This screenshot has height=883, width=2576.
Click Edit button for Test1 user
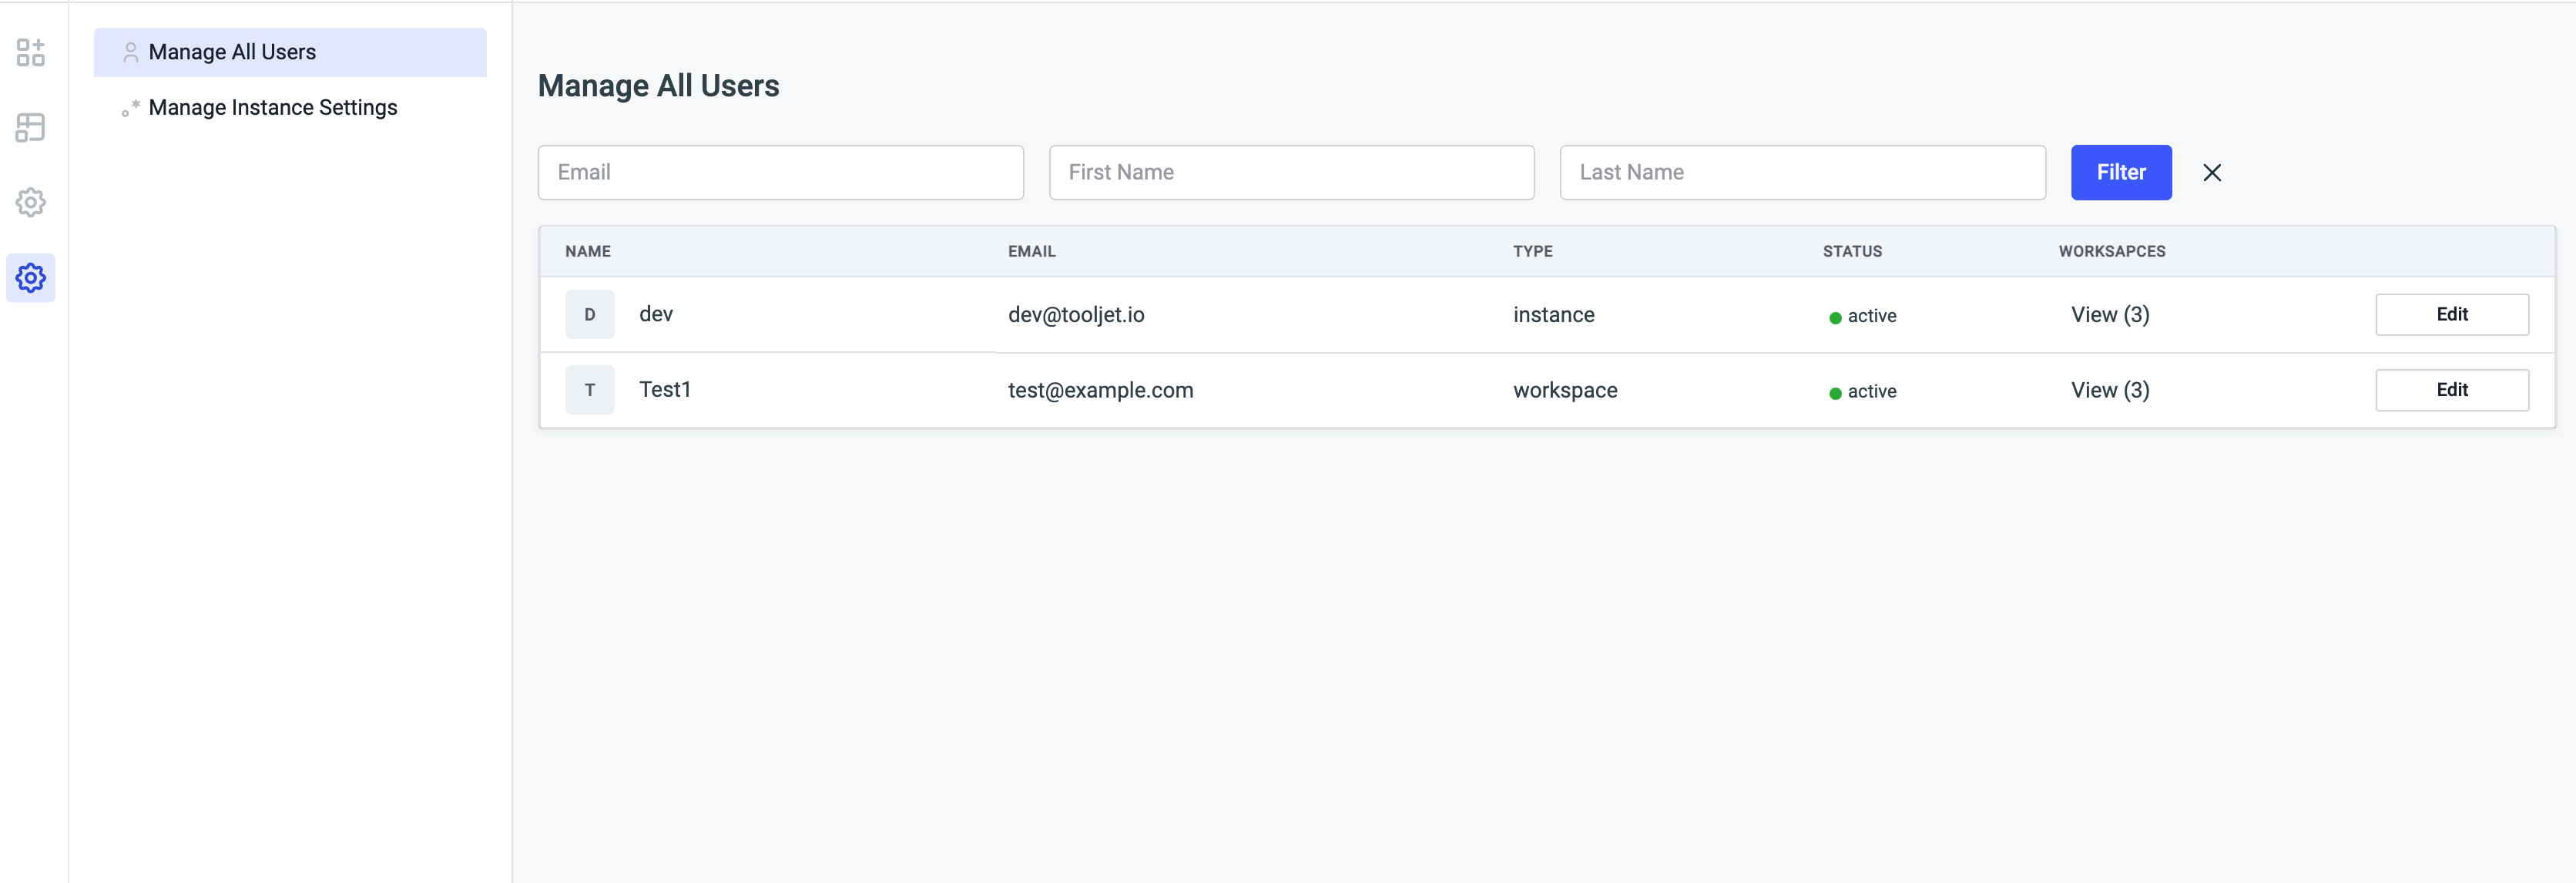pyautogui.click(x=2453, y=390)
